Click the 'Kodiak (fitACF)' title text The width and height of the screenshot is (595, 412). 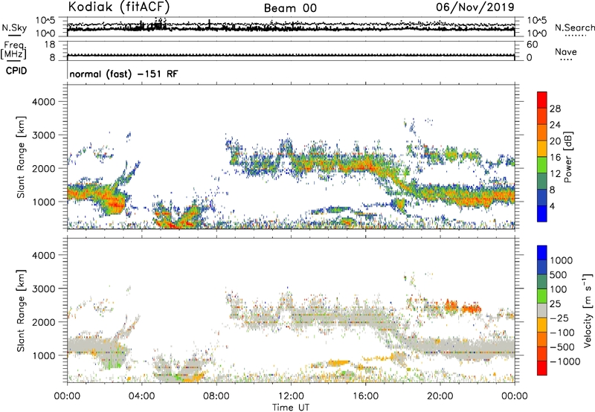119,7
